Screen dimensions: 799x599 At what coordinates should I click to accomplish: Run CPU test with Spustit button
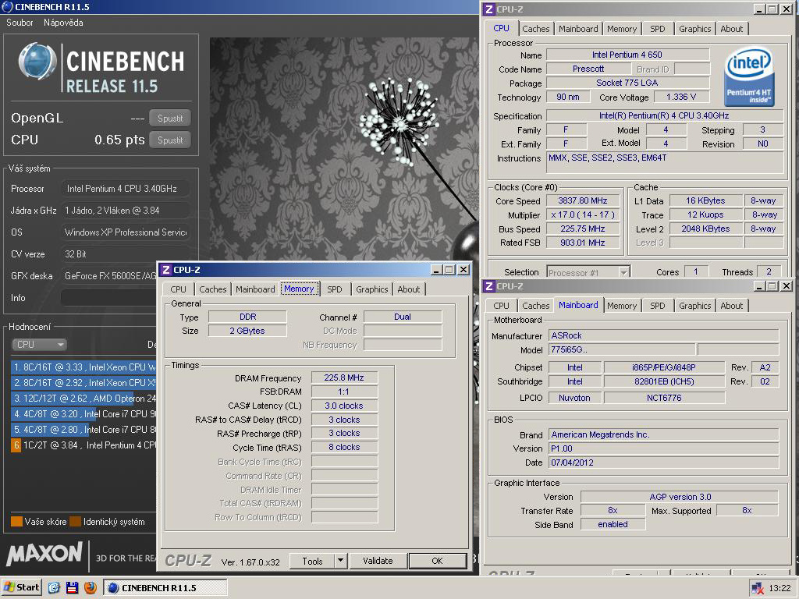click(169, 140)
